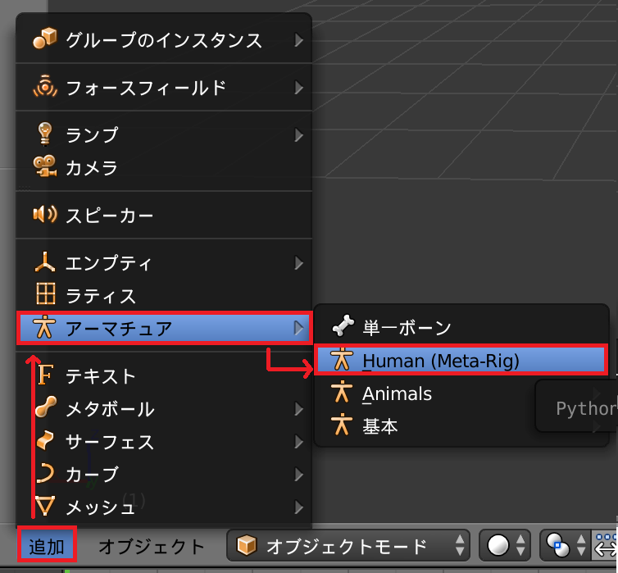Add a スピーカー object
618x573 pixels.
click(164, 216)
